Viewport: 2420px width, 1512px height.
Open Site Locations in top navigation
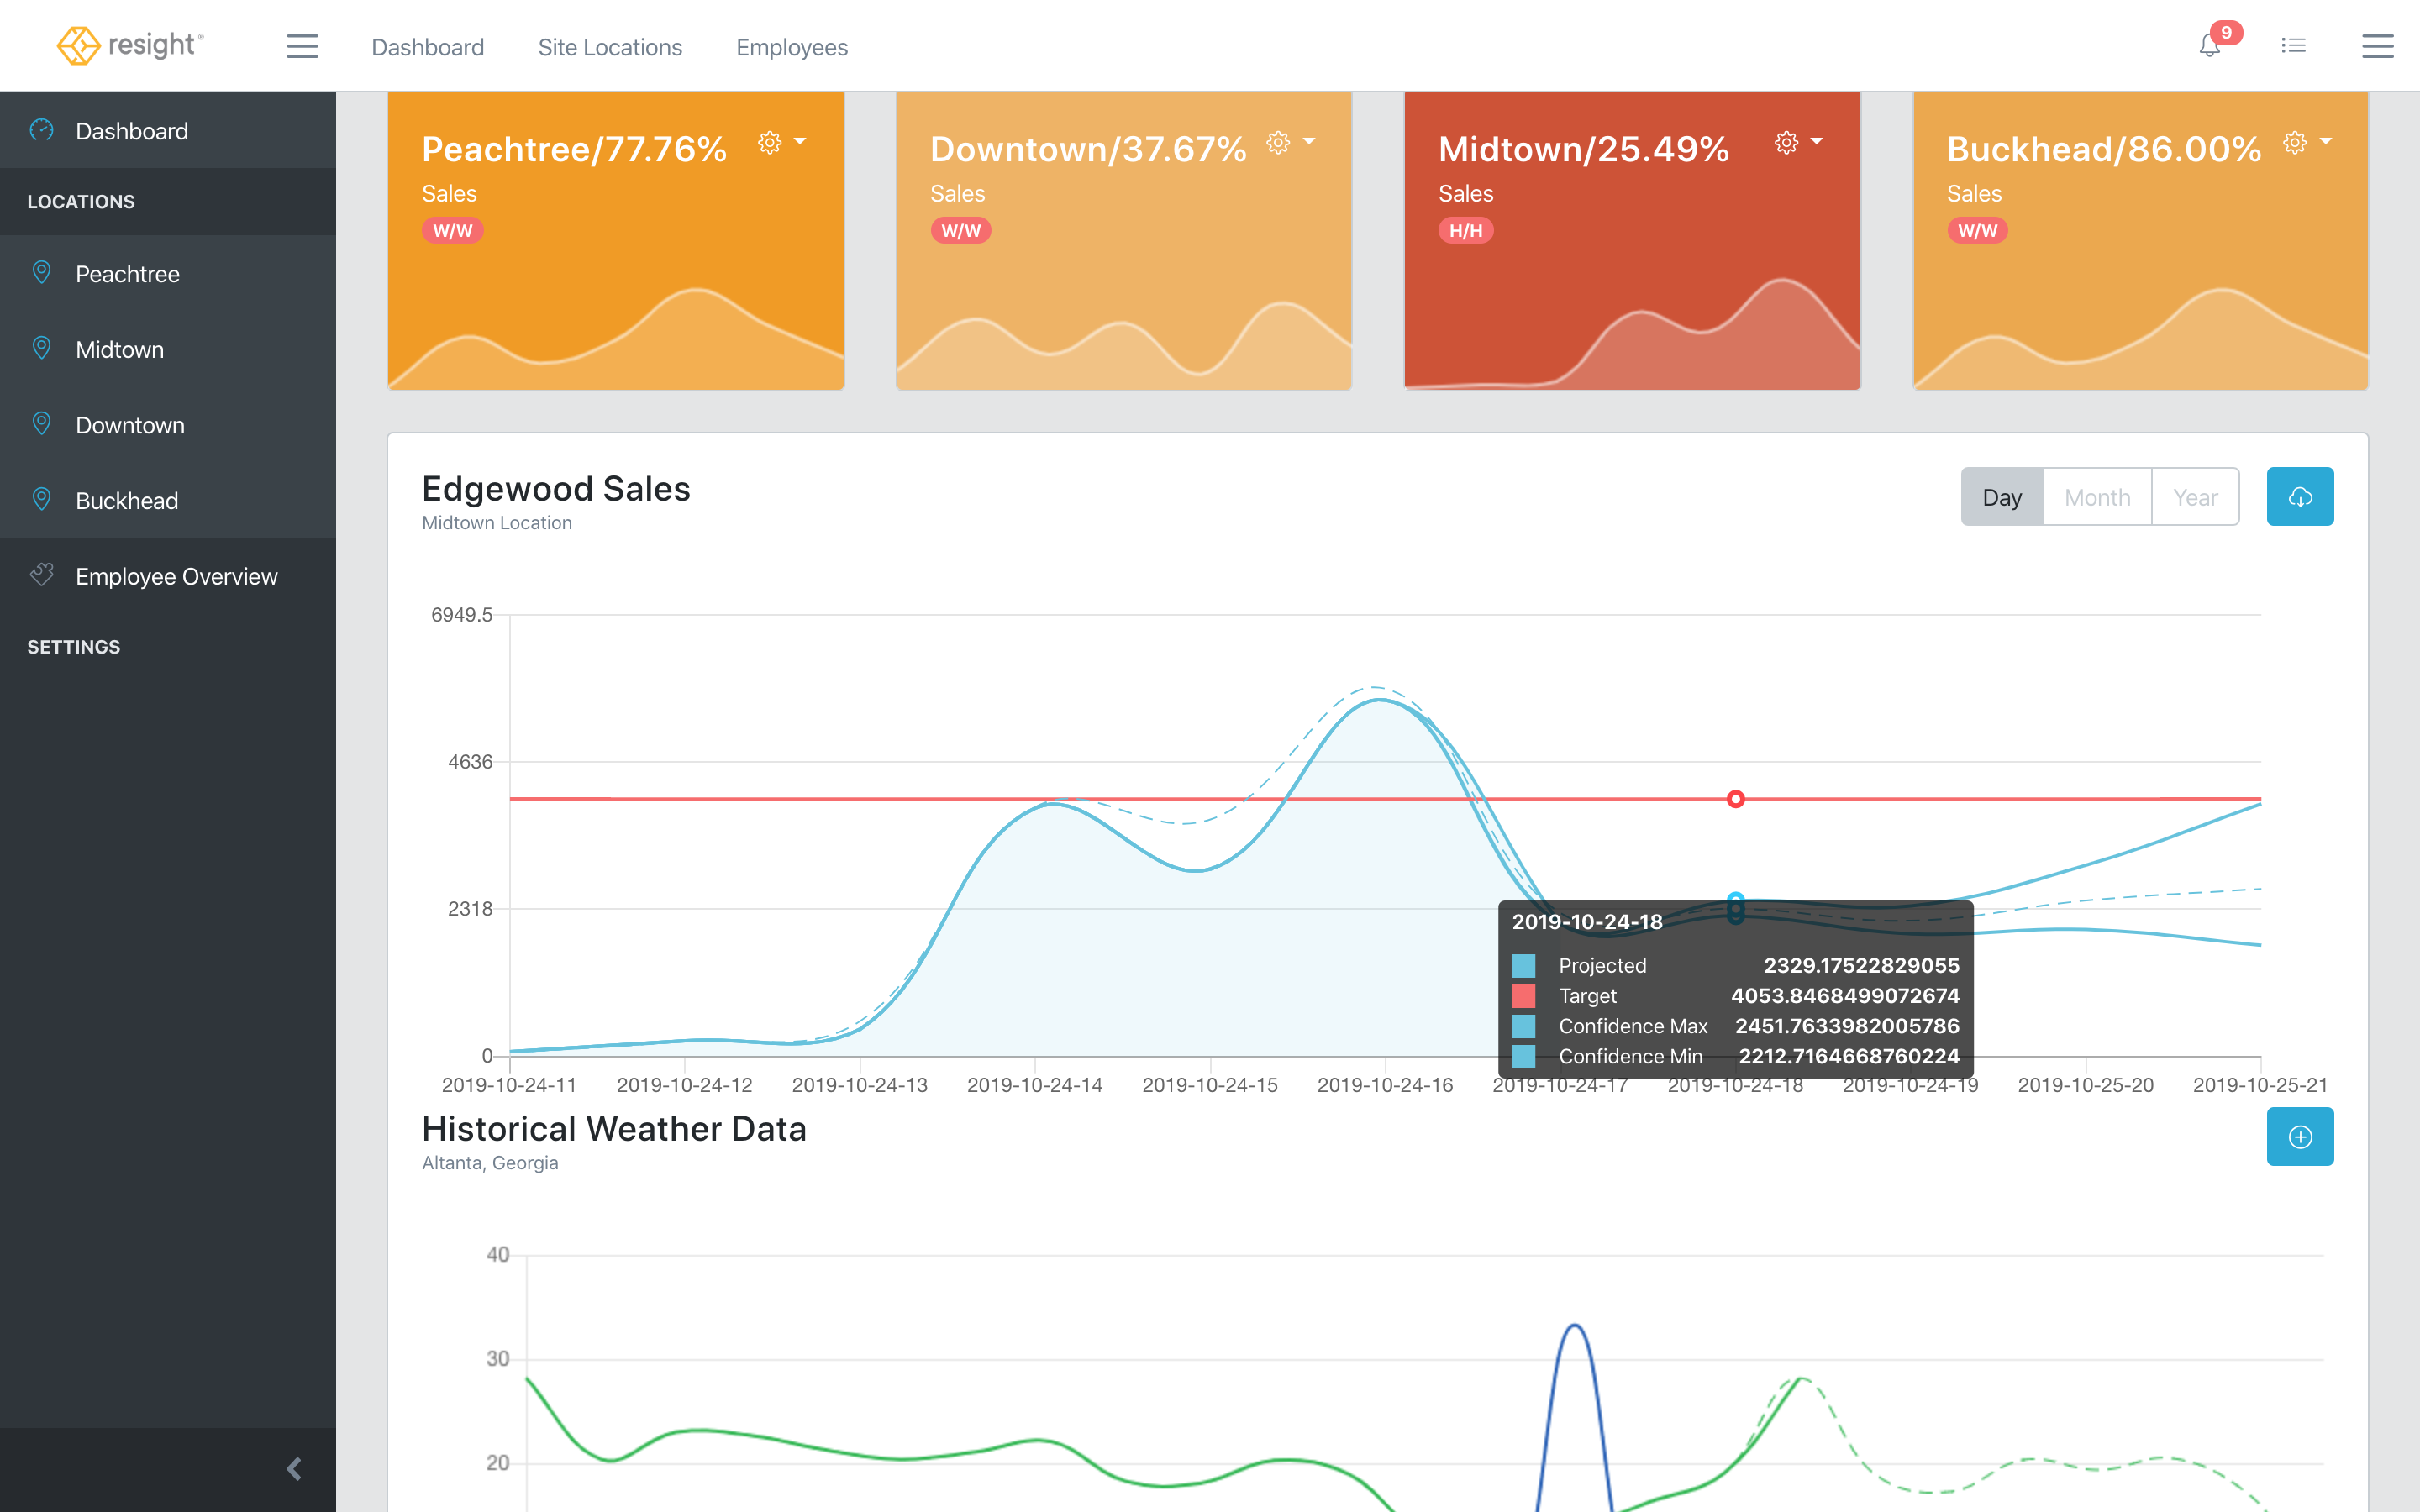[x=610, y=47]
